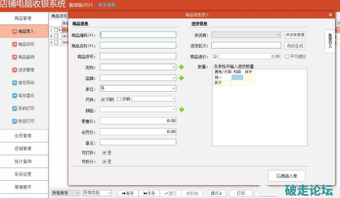Expand the 所有库存 filter dropdown
The width and height of the screenshot is (340, 198).
[x=77, y=193]
